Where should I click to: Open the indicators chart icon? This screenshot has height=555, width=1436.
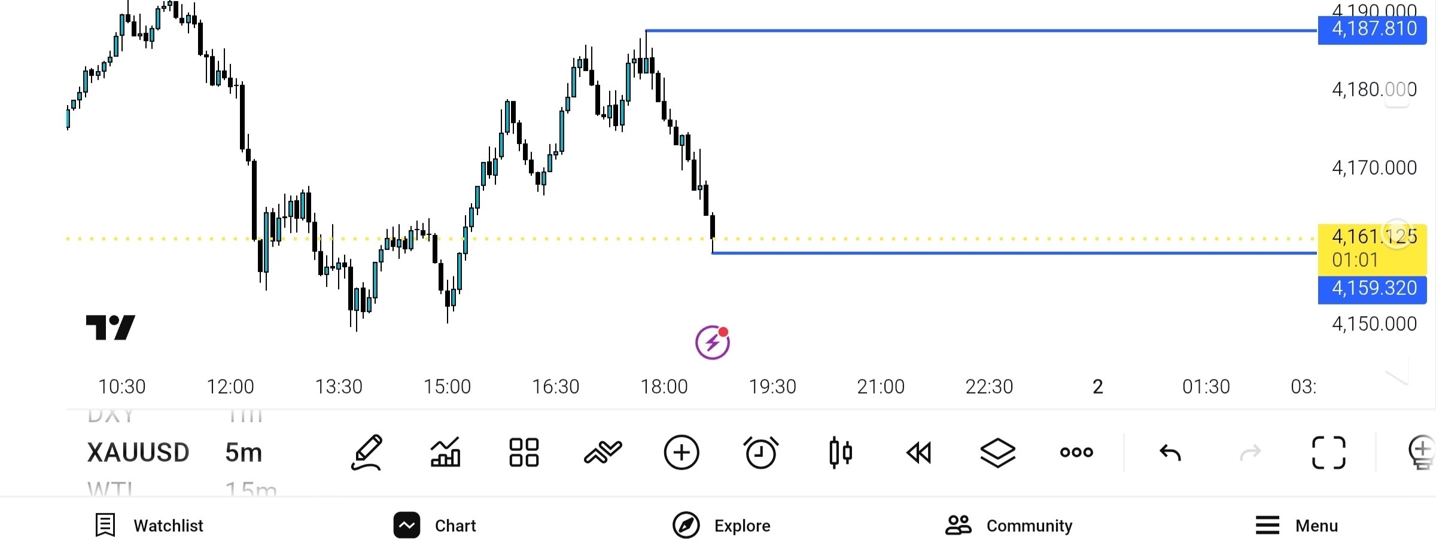(x=446, y=453)
